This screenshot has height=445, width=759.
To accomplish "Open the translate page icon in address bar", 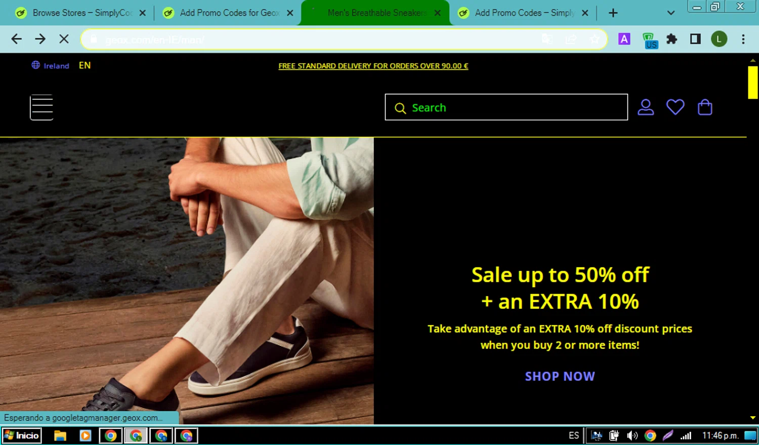I will tap(547, 39).
